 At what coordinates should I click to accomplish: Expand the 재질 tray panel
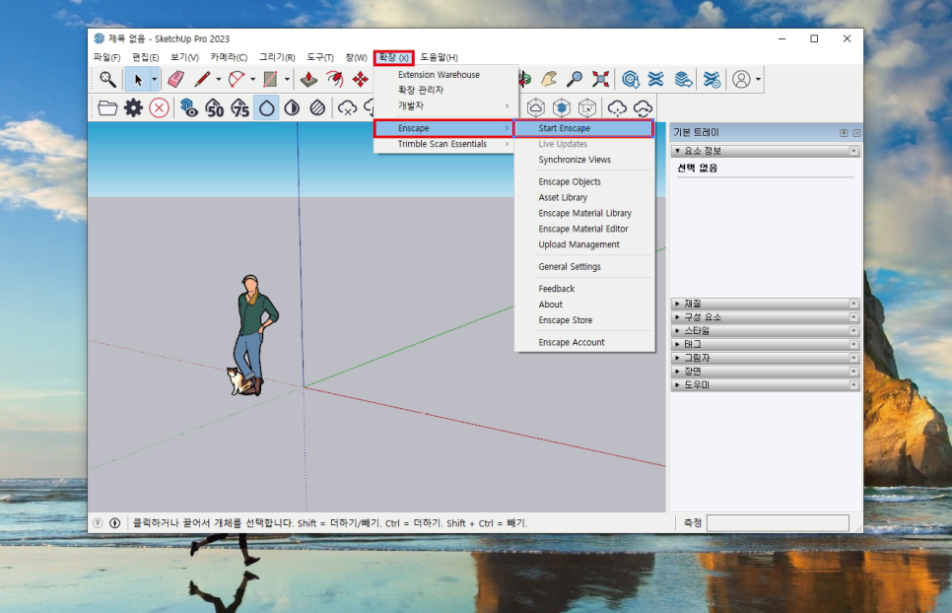coord(678,304)
